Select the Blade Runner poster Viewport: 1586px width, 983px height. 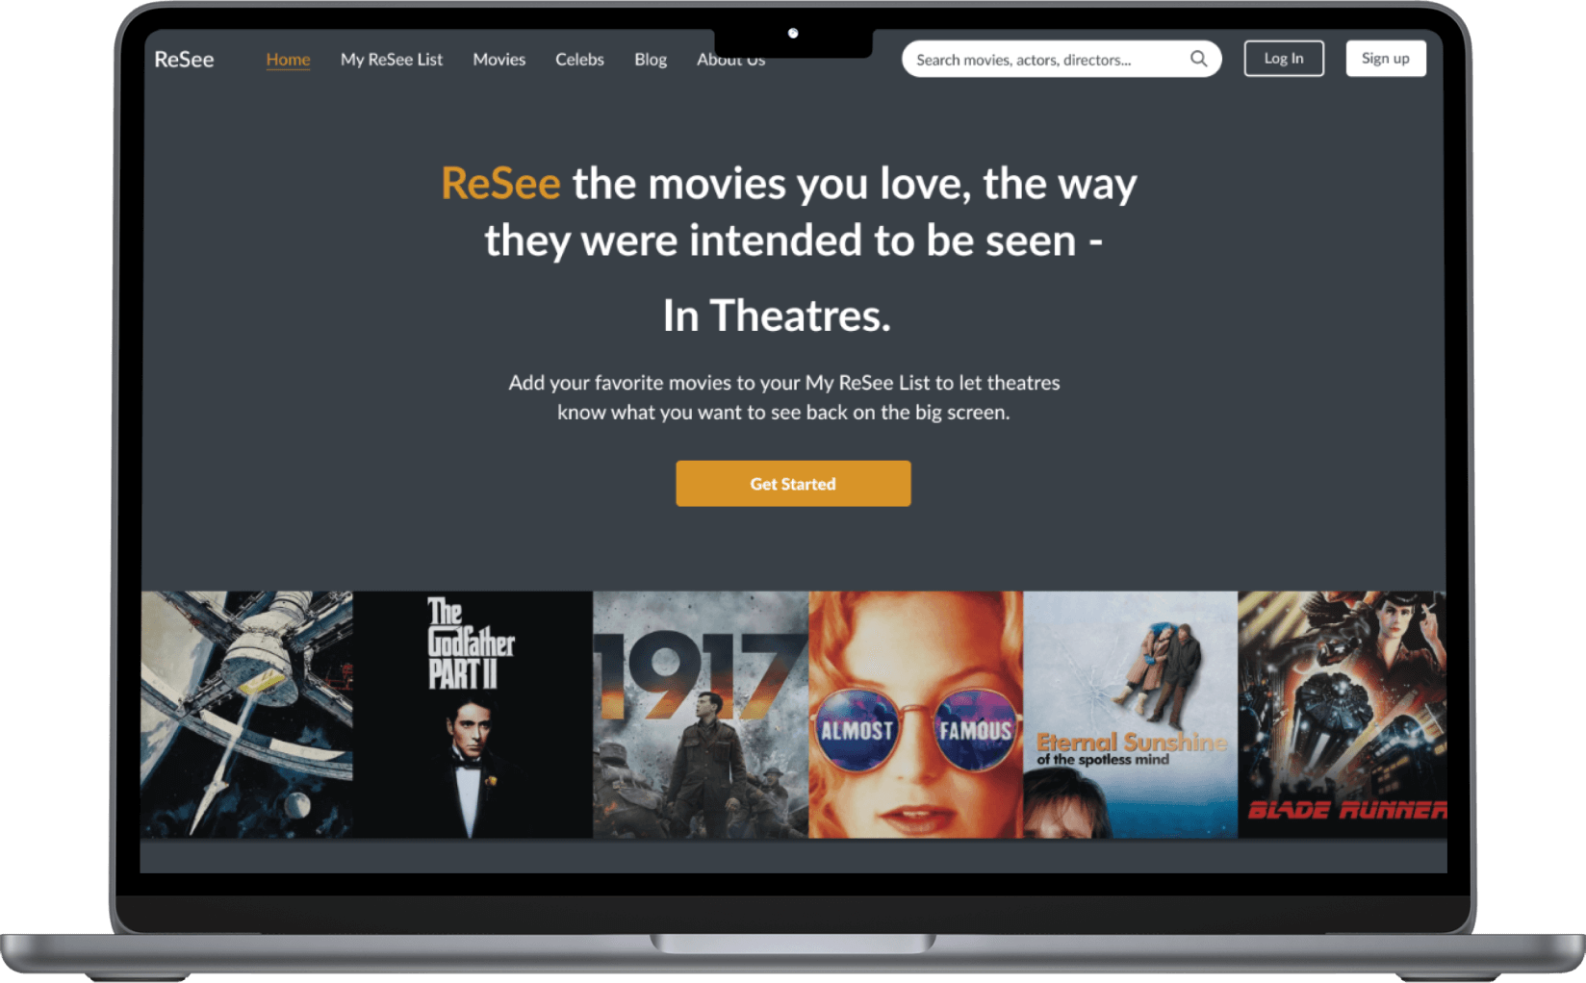[1343, 715]
